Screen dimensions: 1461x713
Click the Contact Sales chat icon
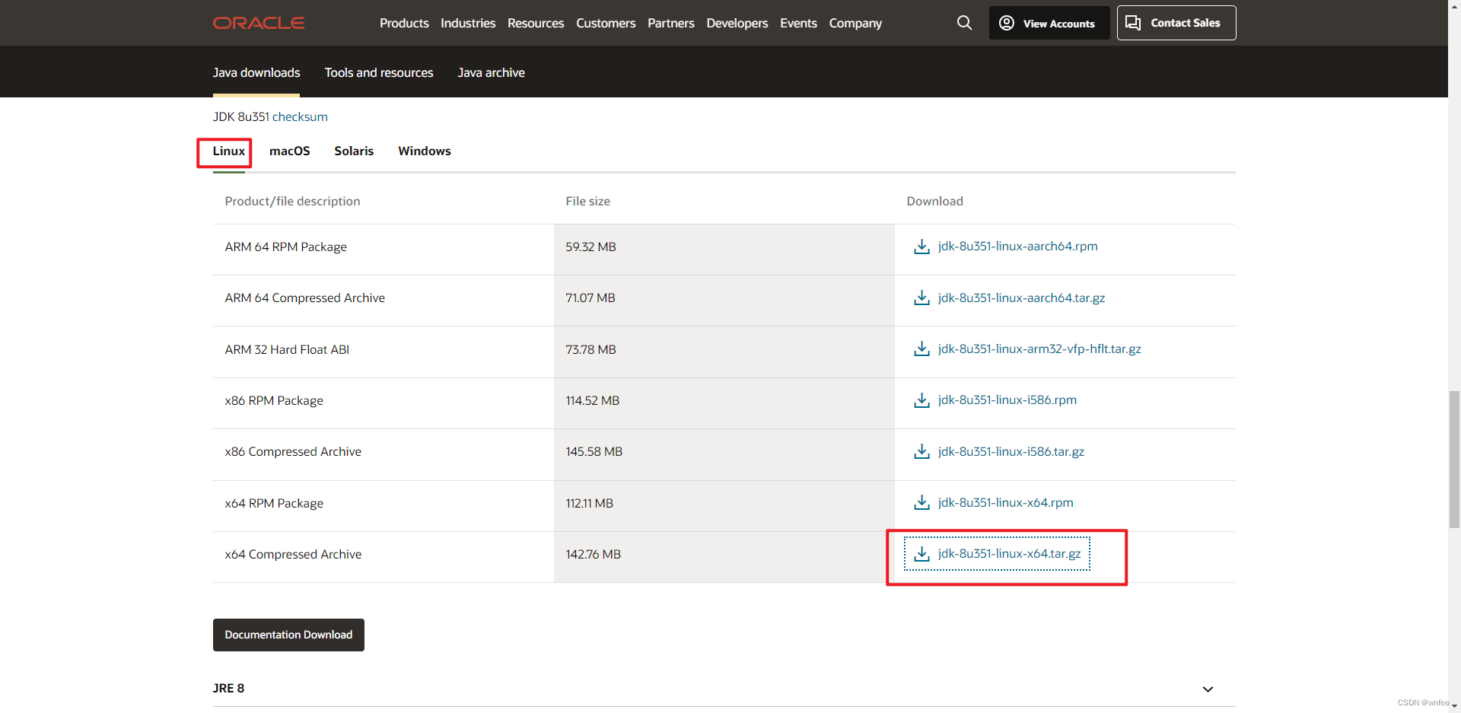pos(1133,23)
